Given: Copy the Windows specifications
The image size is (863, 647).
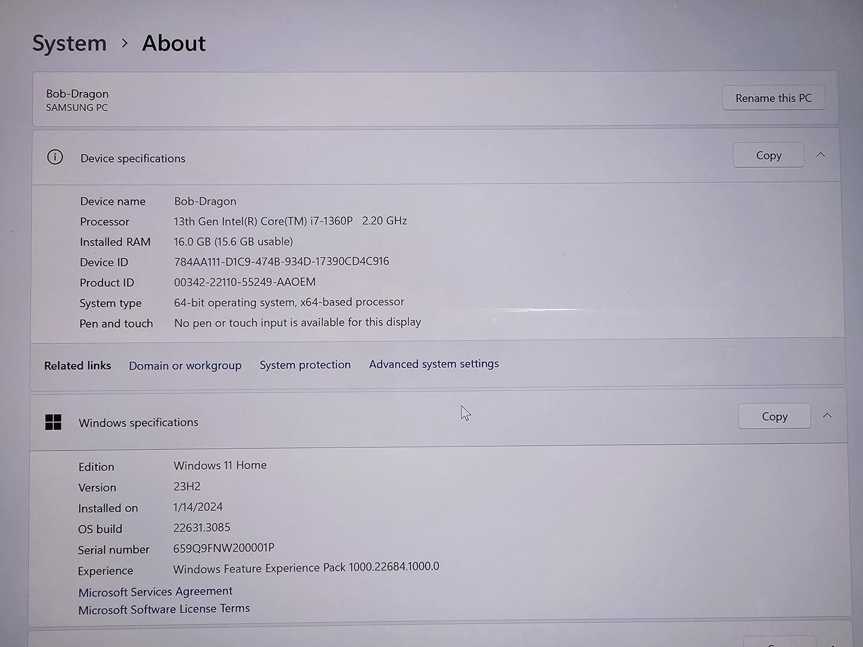Looking at the screenshot, I should click(774, 416).
